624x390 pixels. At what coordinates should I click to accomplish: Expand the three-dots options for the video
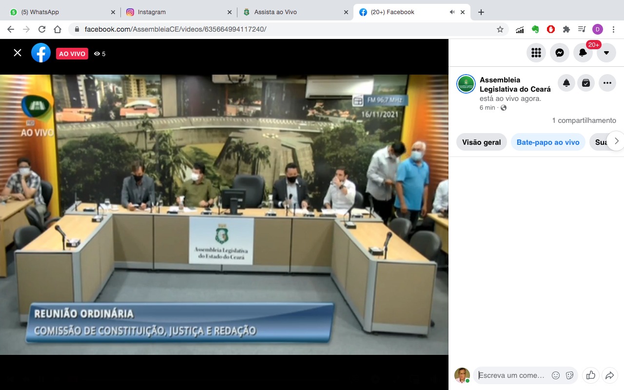[x=607, y=83]
